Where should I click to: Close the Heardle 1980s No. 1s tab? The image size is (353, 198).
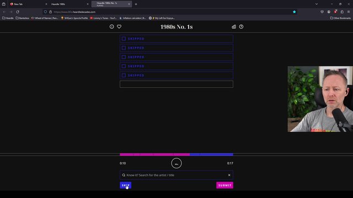pyautogui.click(x=129, y=4)
